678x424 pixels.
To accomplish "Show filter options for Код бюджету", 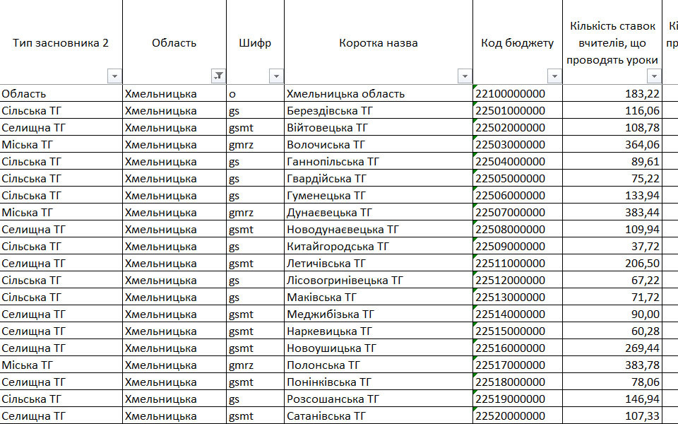I will (x=554, y=76).
